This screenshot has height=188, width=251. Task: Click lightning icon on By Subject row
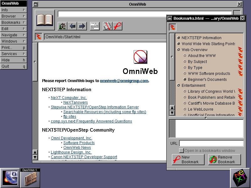(x=240, y=61)
